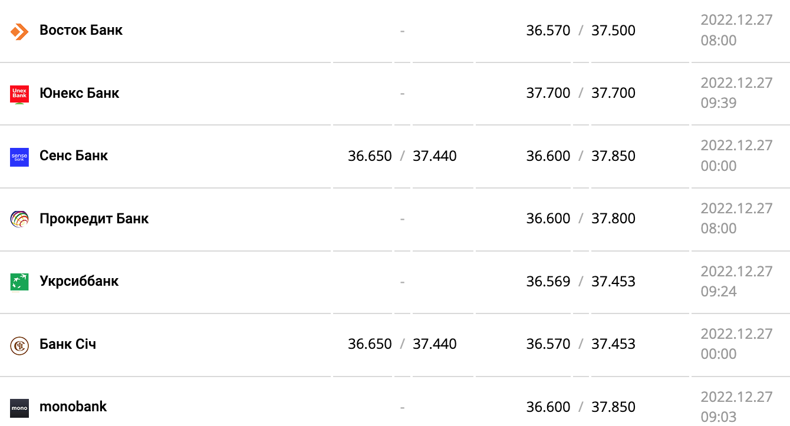Click the Восток Банк orange logo icon

click(19, 31)
